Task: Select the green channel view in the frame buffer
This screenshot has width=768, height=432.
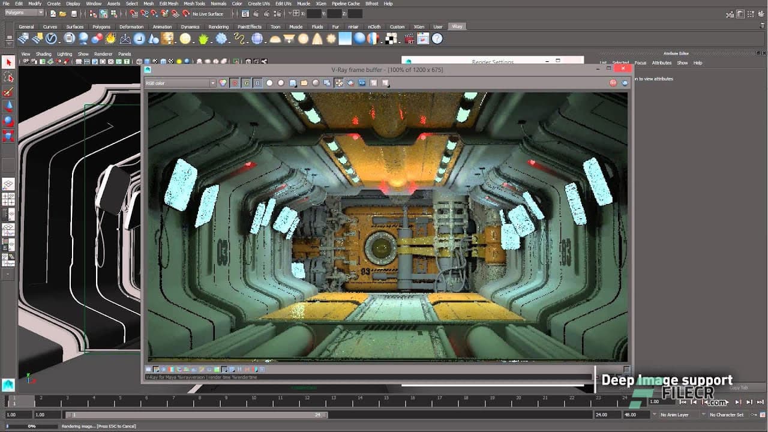Action: [247, 83]
